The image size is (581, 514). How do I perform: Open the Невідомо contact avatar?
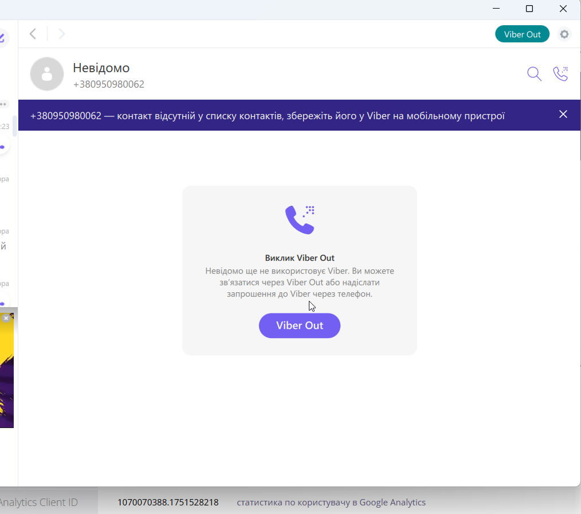(46, 74)
